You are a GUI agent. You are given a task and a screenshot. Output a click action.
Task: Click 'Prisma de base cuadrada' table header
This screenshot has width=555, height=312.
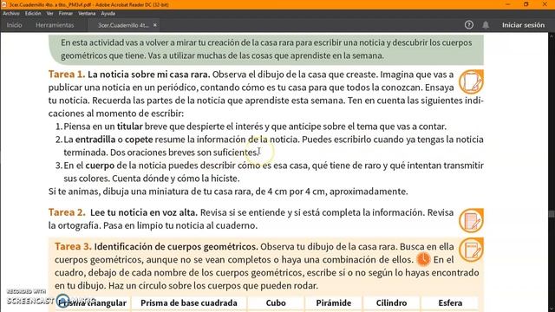pyautogui.click(x=189, y=302)
